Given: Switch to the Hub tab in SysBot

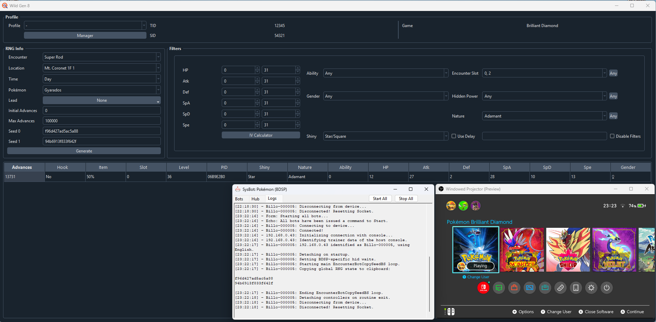Looking at the screenshot, I should click(x=255, y=199).
